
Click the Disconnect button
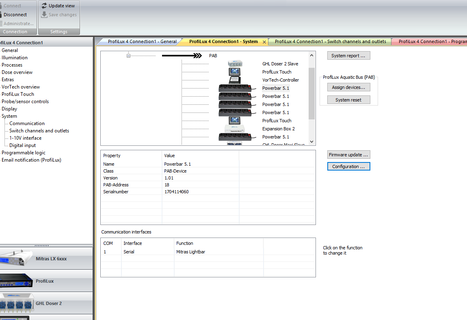15,15
